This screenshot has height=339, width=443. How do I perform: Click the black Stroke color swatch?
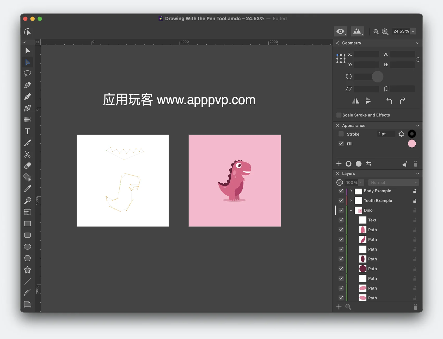pos(412,134)
